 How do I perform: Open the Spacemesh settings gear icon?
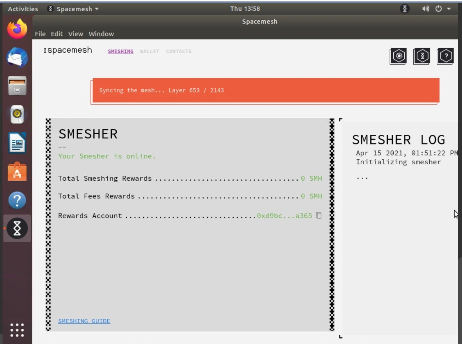399,56
